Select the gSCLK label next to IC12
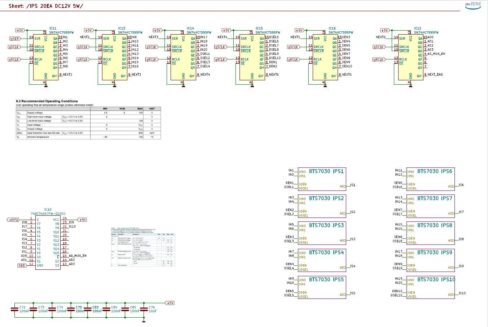Screen dimensions: 488x327 pyautogui.click(x=379, y=47)
